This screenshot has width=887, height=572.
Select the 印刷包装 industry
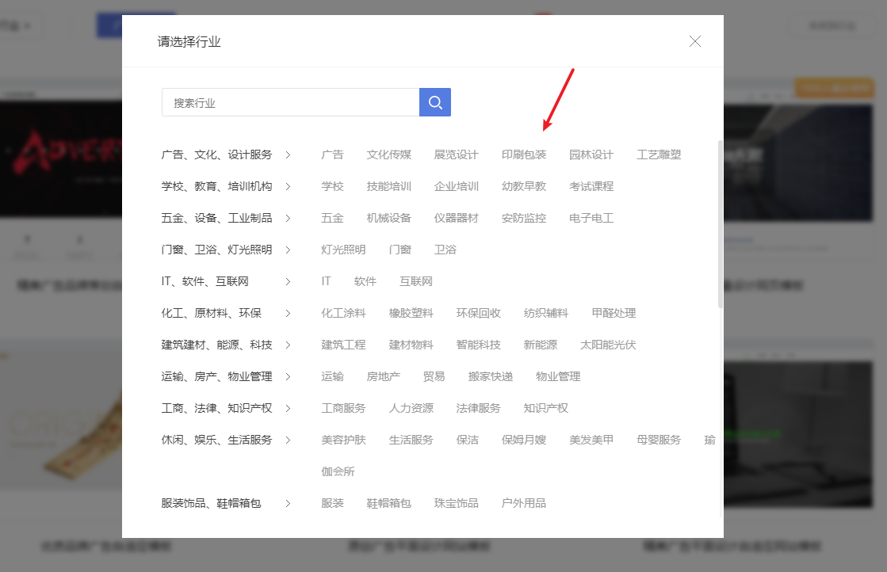pos(523,154)
